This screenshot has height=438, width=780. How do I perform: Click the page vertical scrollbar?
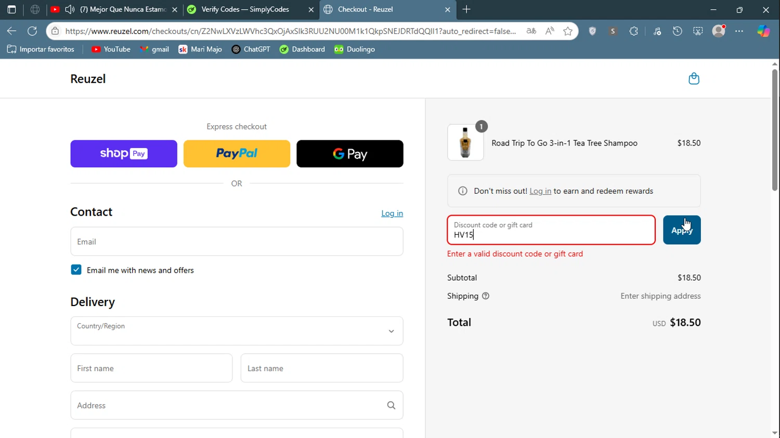click(x=775, y=130)
